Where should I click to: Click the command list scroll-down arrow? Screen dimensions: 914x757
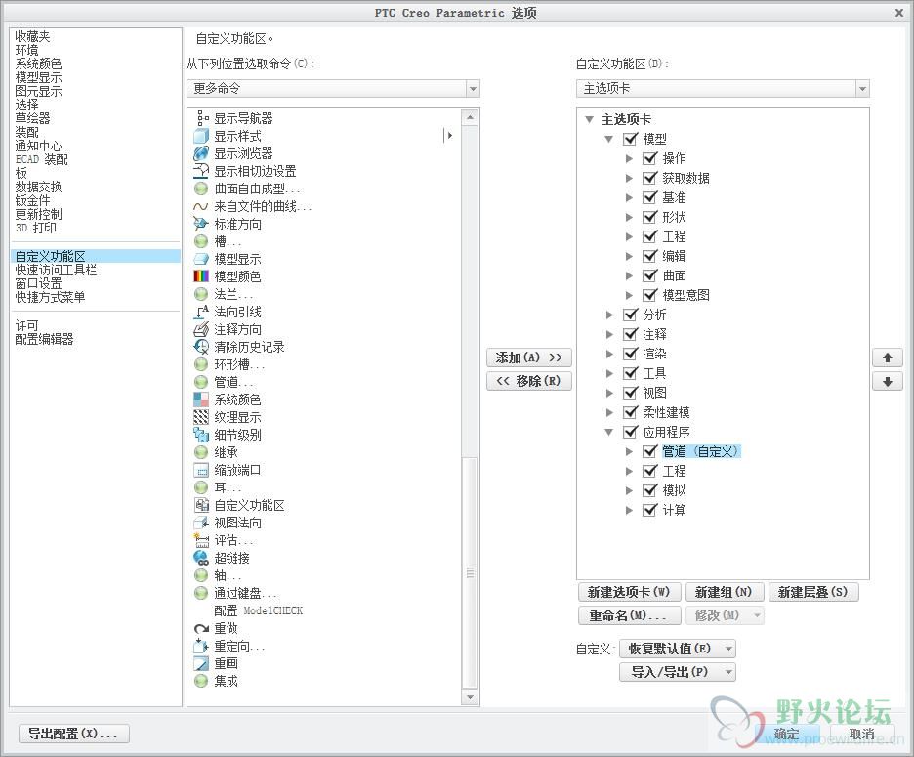coord(470,697)
